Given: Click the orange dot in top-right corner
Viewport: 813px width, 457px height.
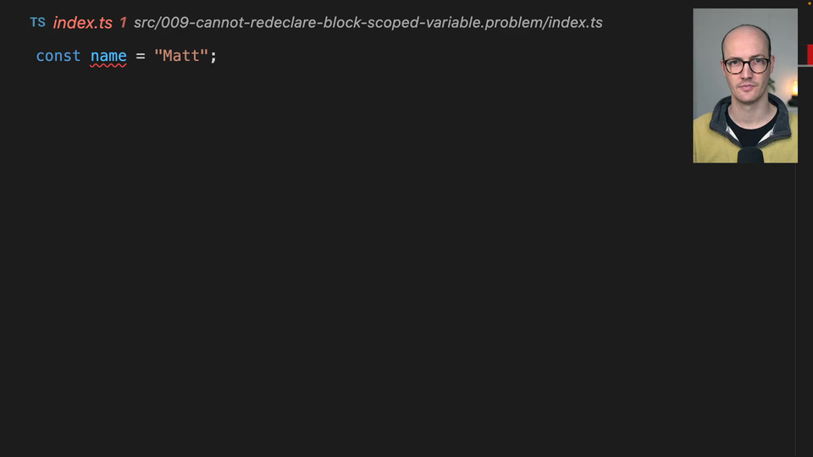Looking at the screenshot, I should (810, 2).
